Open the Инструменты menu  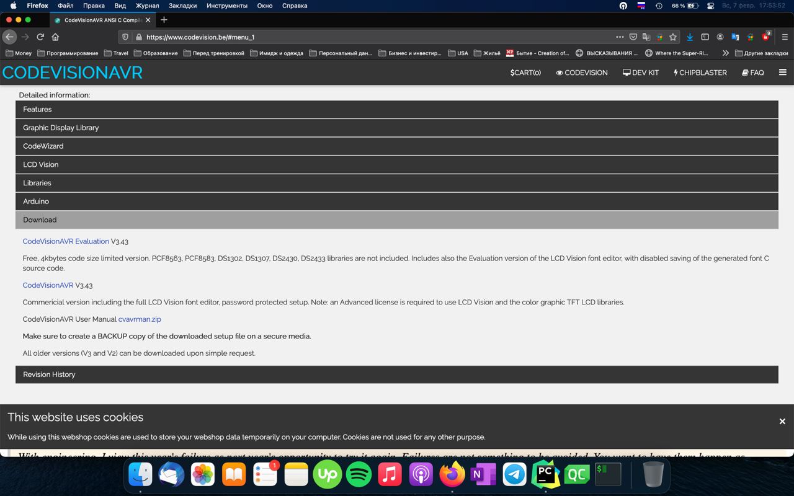[x=227, y=6]
